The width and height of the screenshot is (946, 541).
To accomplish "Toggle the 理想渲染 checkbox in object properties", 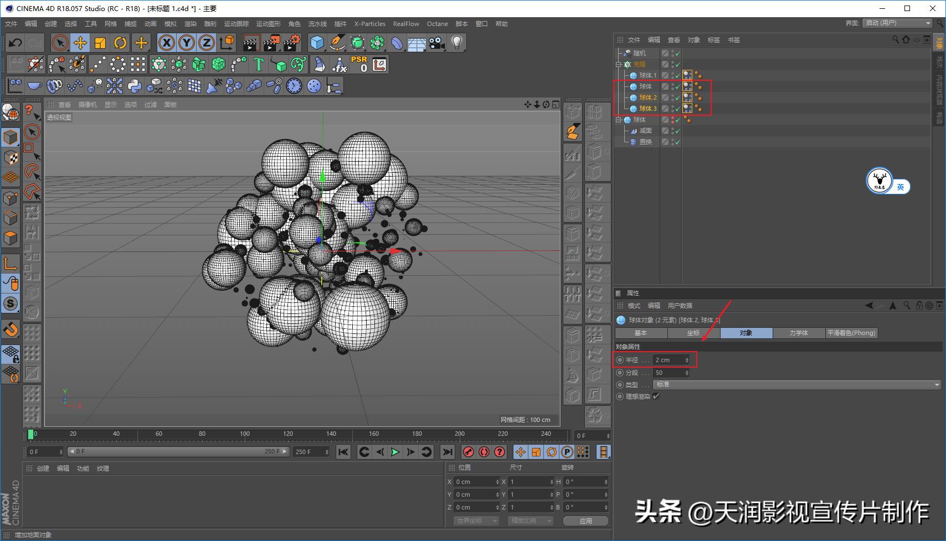I will (x=657, y=396).
